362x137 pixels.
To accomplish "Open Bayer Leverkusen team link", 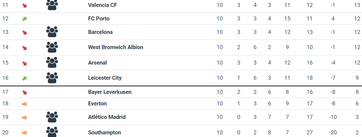I will (110, 92).
